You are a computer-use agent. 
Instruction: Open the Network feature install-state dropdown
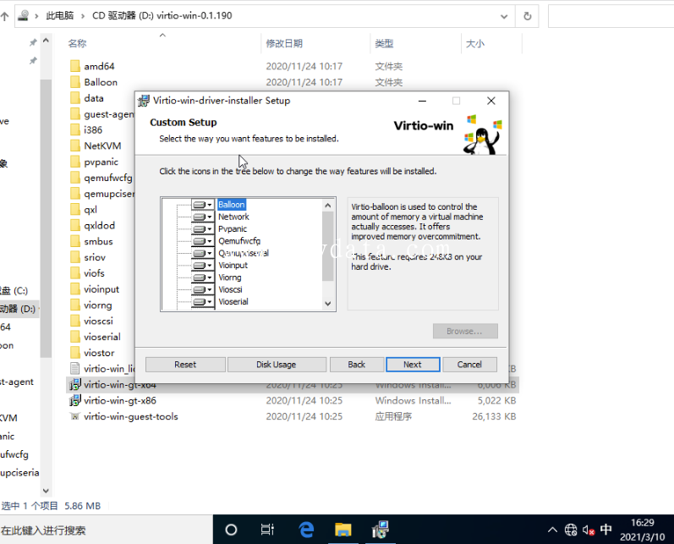tap(203, 217)
